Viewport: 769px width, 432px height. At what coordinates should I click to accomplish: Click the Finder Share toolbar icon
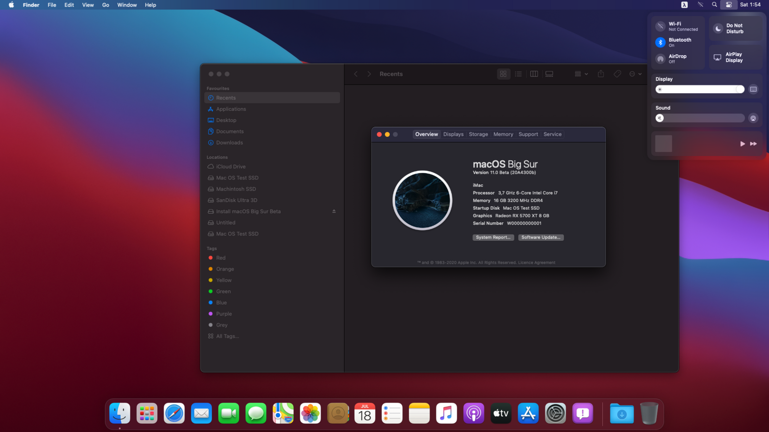pos(601,74)
